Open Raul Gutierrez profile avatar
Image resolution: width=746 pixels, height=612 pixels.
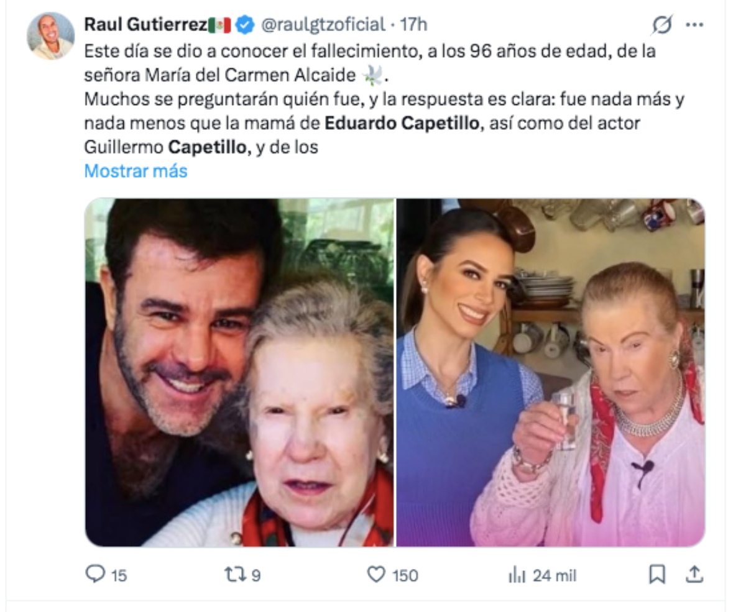(50, 36)
